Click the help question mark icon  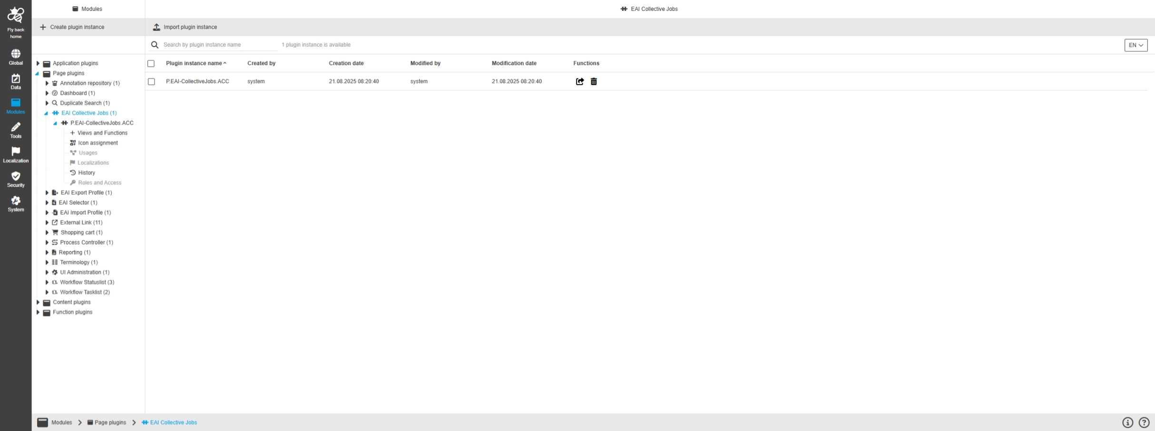(x=1144, y=422)
